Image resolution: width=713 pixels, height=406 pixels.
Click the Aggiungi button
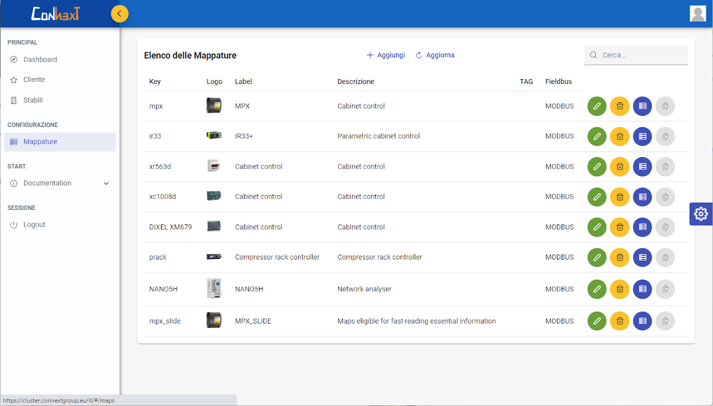click(385, 55)
